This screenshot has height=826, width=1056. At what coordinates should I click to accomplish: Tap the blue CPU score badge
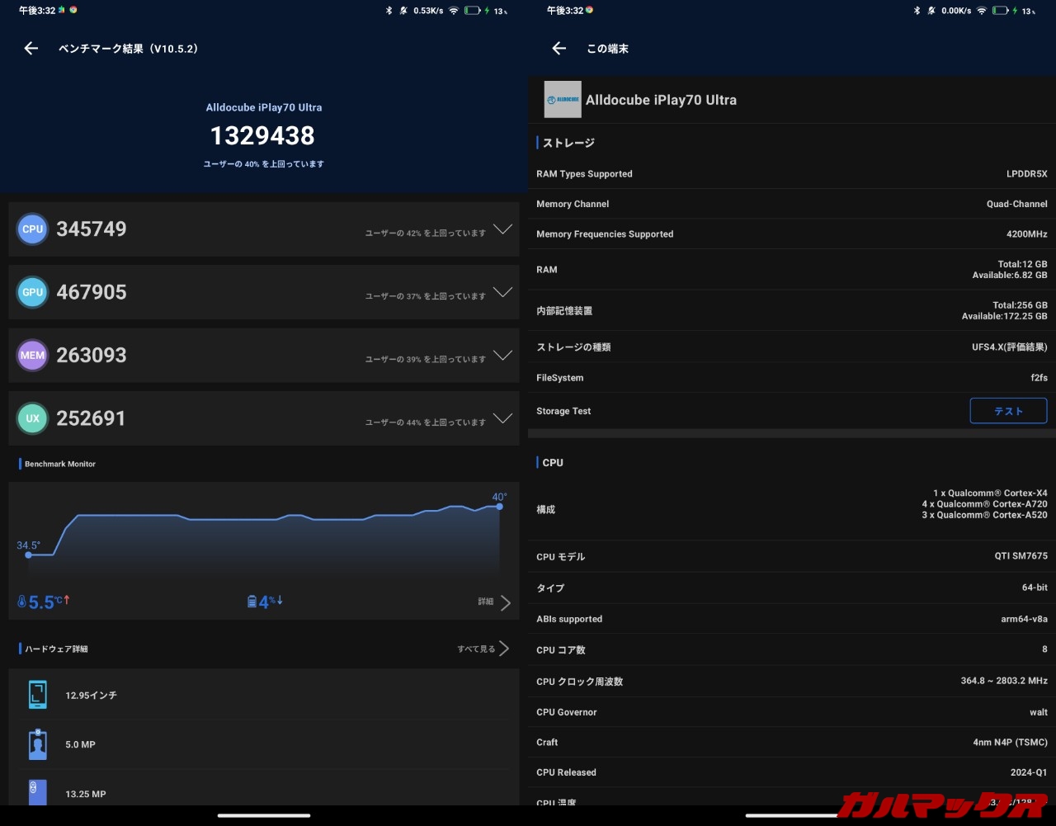(33, 229)
